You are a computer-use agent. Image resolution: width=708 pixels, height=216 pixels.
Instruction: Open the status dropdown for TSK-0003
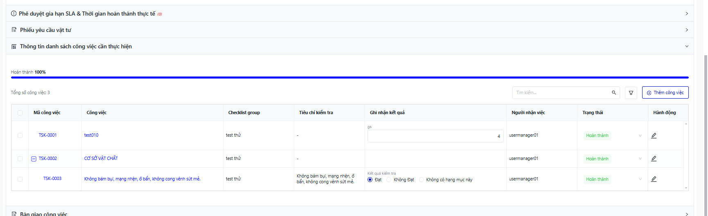tap(640, 179)
